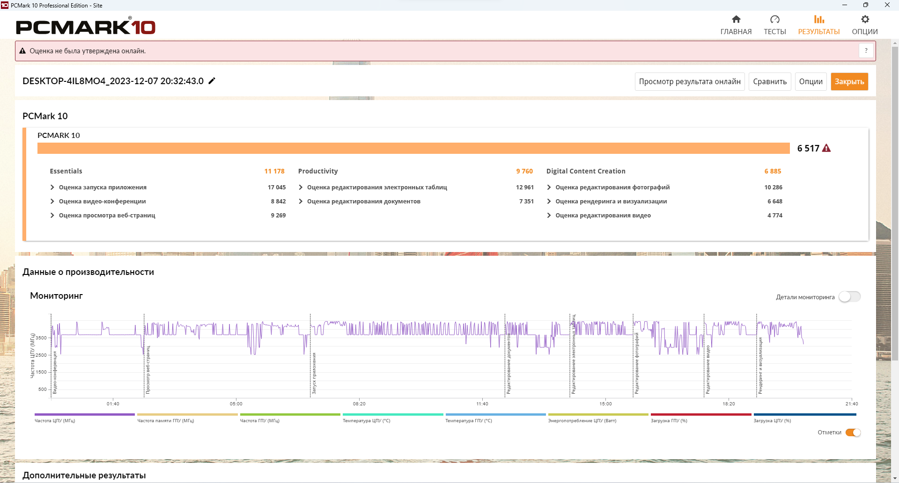This screenshot has width=899, height=483.
Task: Click the Сравнить button
Action: (770, 82)
